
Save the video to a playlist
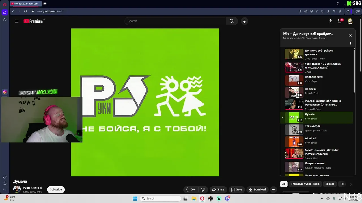pyautogui.click(x=236, y=189)
